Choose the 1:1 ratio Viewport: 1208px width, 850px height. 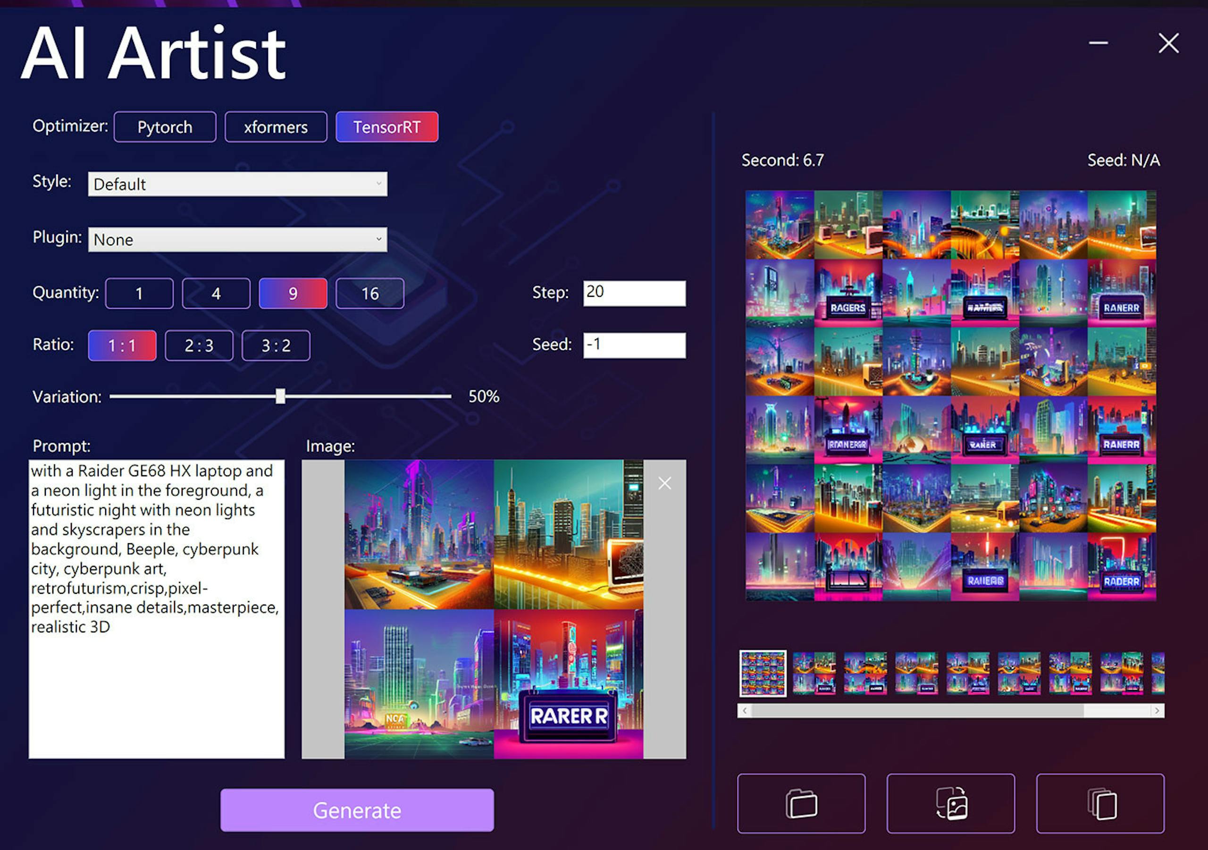[122, 345]
